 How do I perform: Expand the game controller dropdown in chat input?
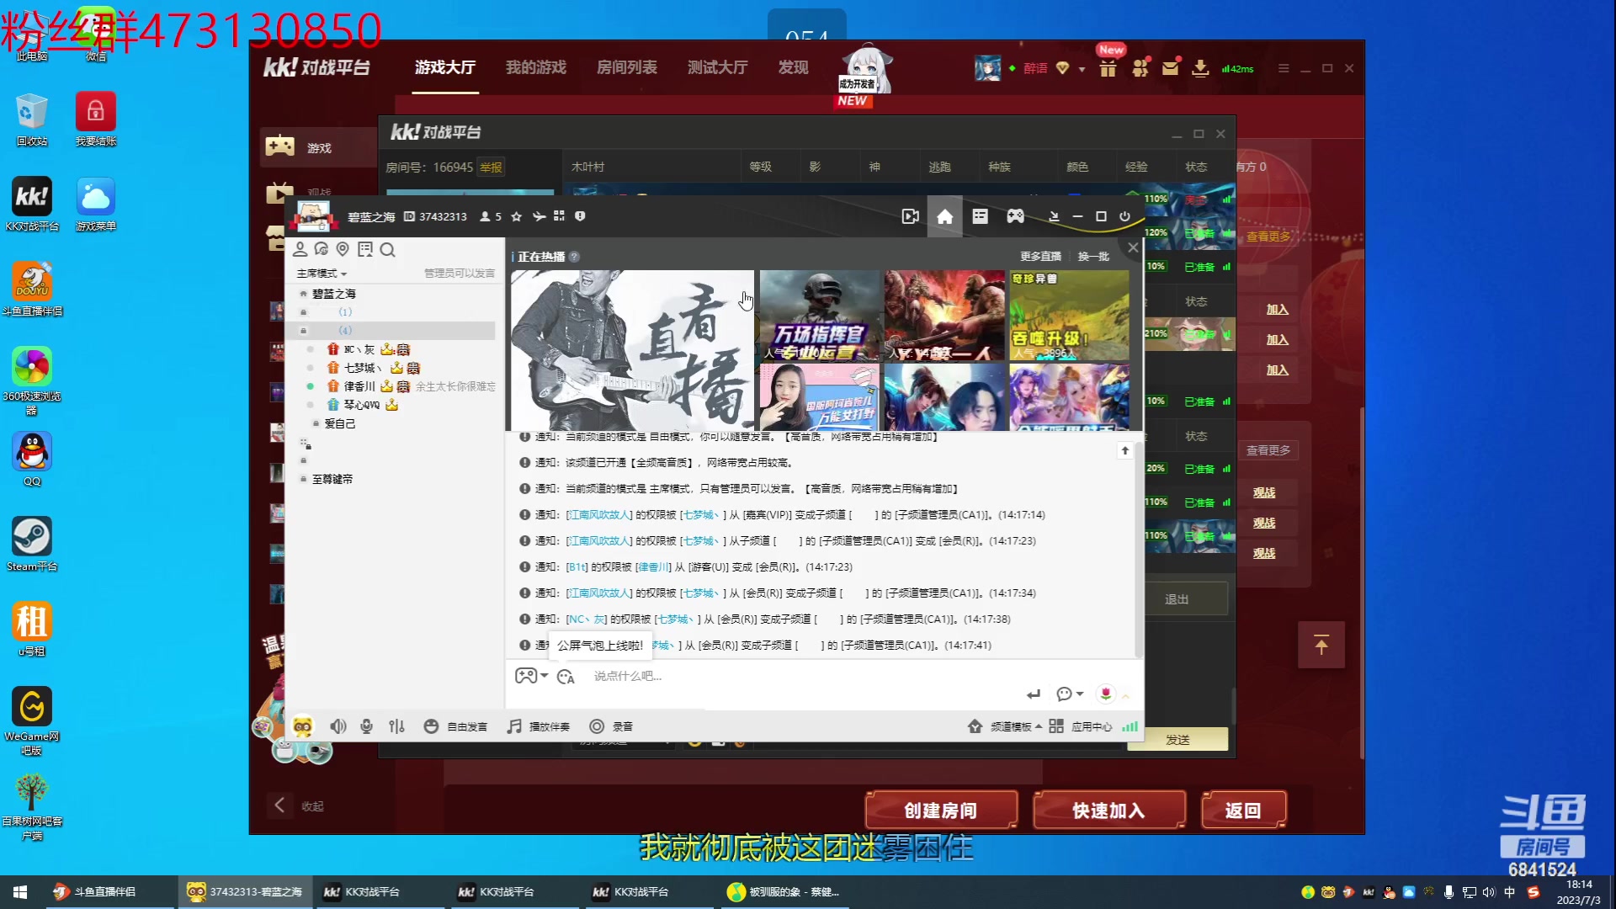531,676
